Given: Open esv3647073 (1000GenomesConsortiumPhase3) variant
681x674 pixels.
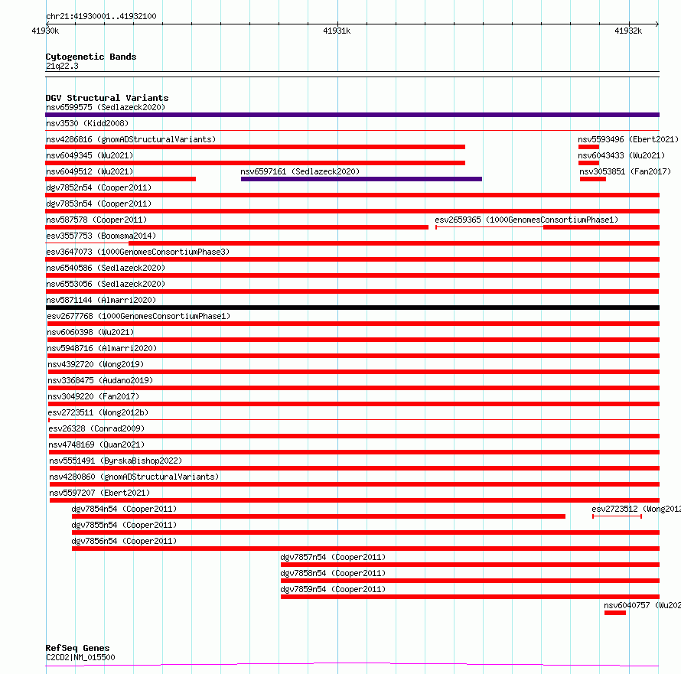Looking at the screenshot, I should coord(138,252).
